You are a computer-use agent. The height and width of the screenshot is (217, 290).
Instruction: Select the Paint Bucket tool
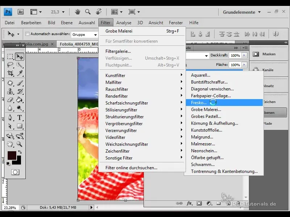pos(20,100)
